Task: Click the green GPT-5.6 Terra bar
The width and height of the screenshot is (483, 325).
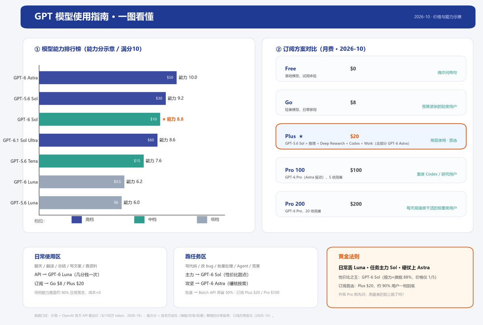Action: click(91, 161)
